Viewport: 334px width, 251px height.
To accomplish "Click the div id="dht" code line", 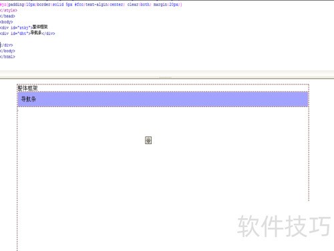I will [x=27, y=33].
